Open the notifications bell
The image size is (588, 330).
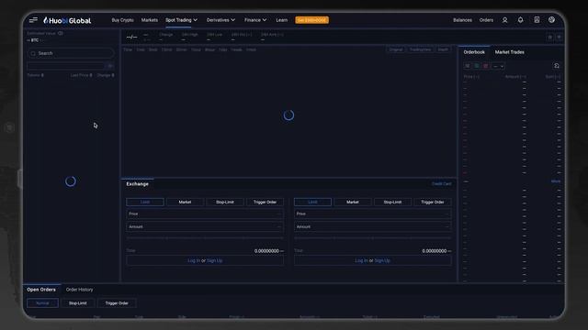coord(520,20)
